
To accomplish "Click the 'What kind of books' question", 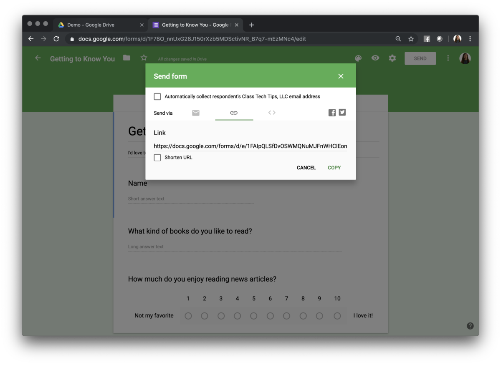I will pos(190,231).
